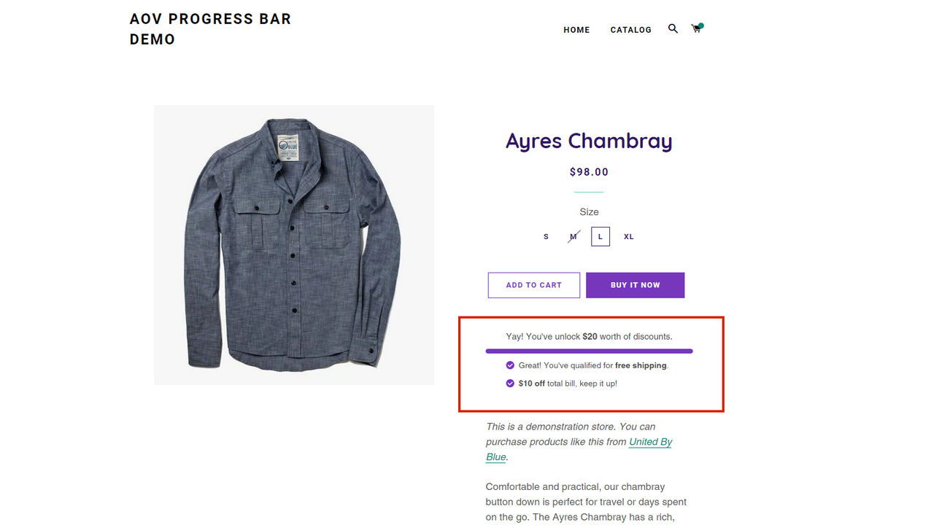Viewport: 934px width, 525px height.
Task: Click the $98.00 price text
Action: 589,171
